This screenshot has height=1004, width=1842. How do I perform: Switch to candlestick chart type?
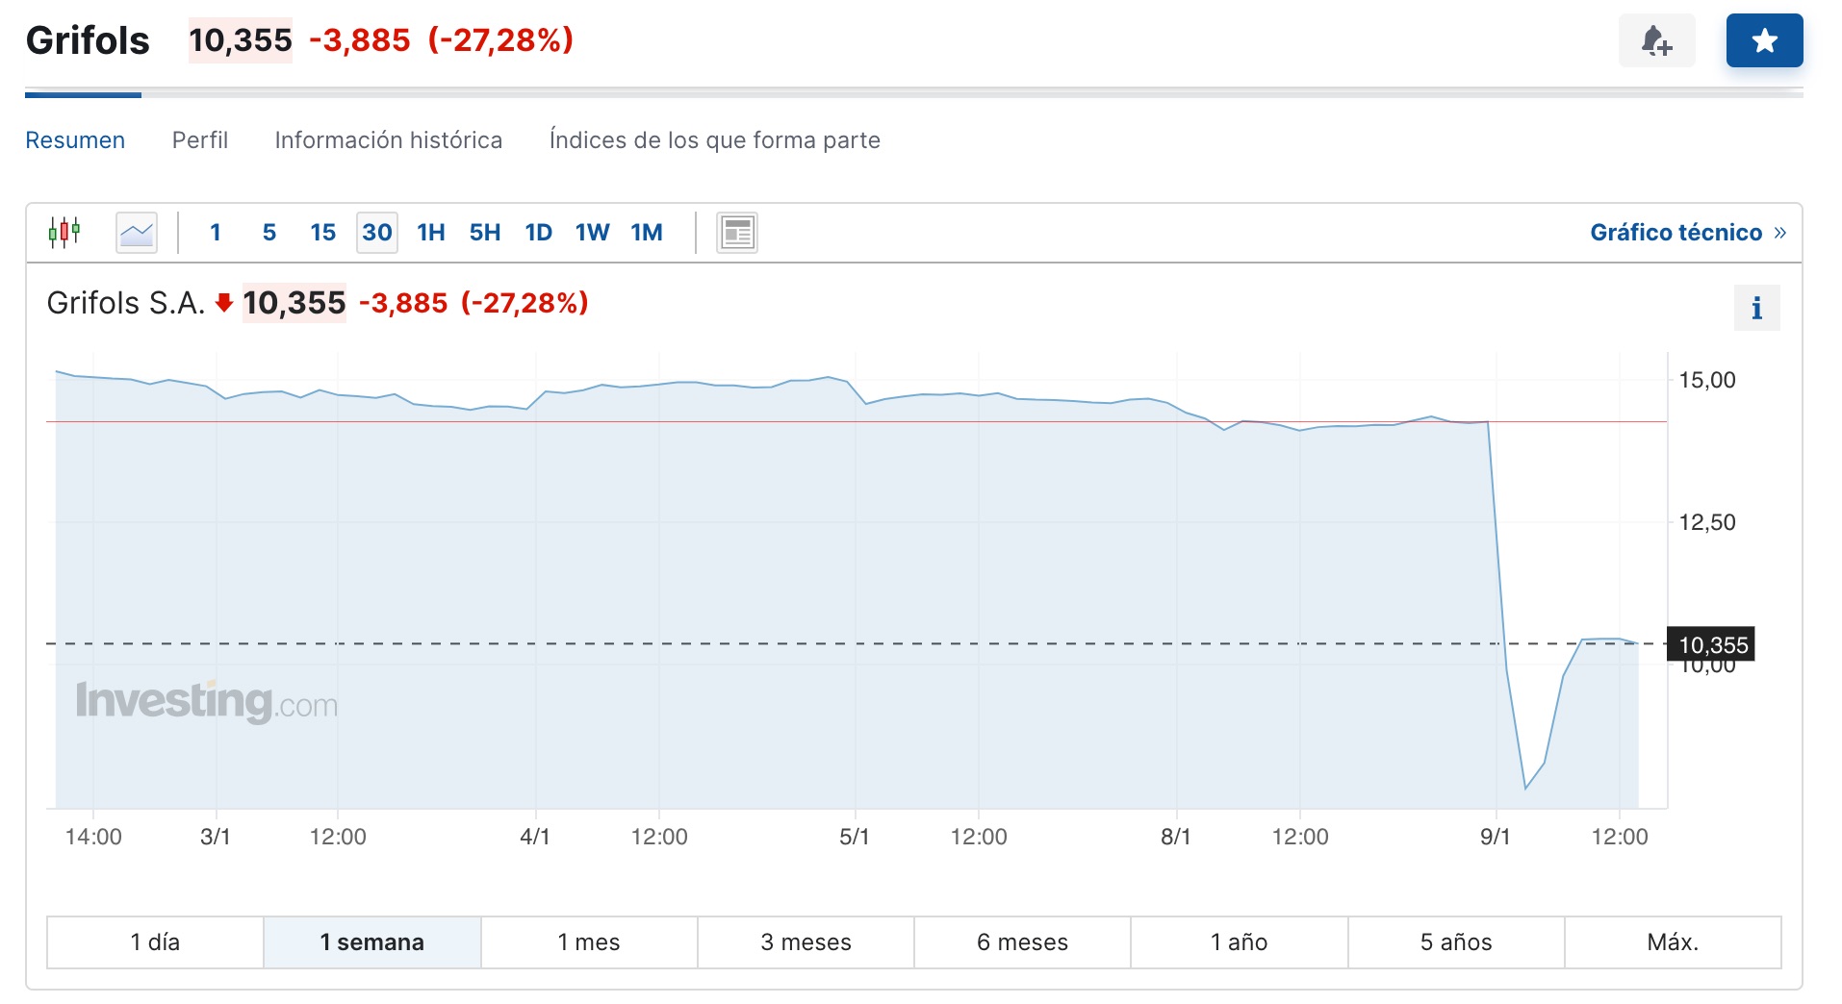pos(64,233)
